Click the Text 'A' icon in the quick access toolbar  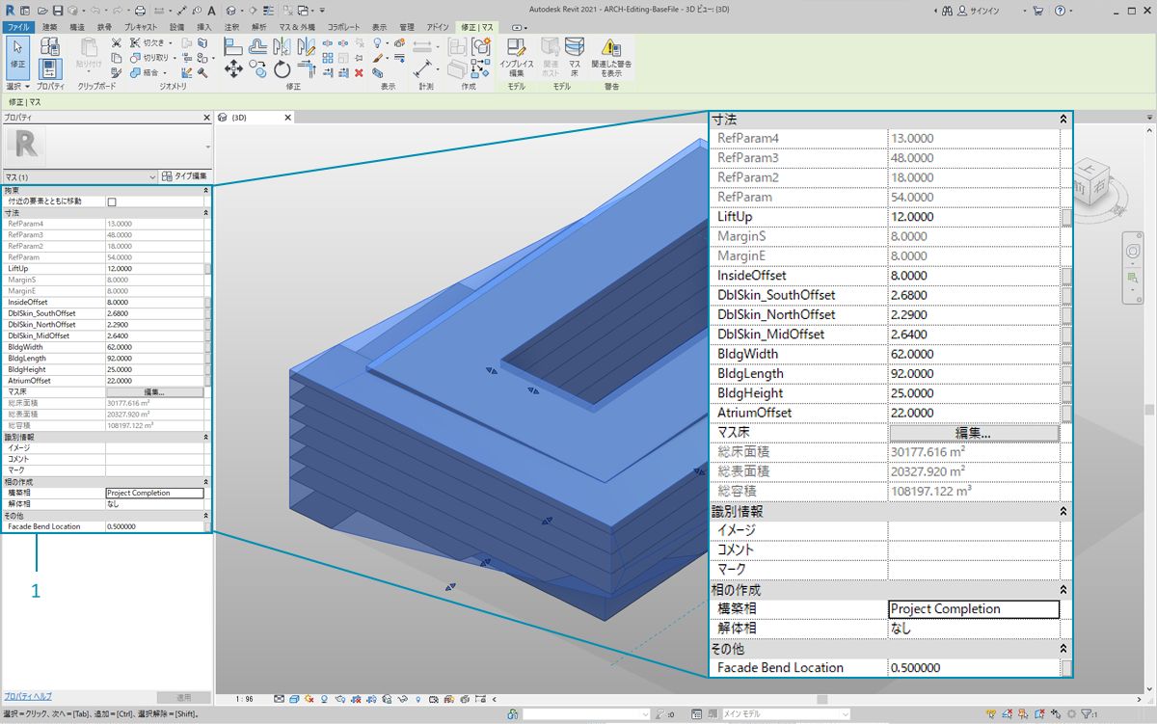[212, 11]
